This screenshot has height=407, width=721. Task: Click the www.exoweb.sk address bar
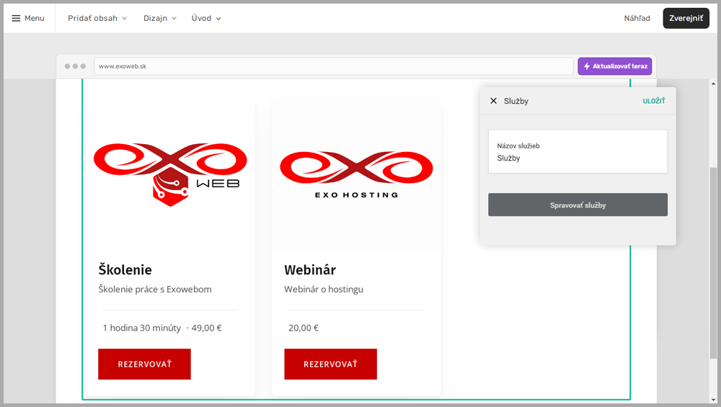(x=335, y=66)
